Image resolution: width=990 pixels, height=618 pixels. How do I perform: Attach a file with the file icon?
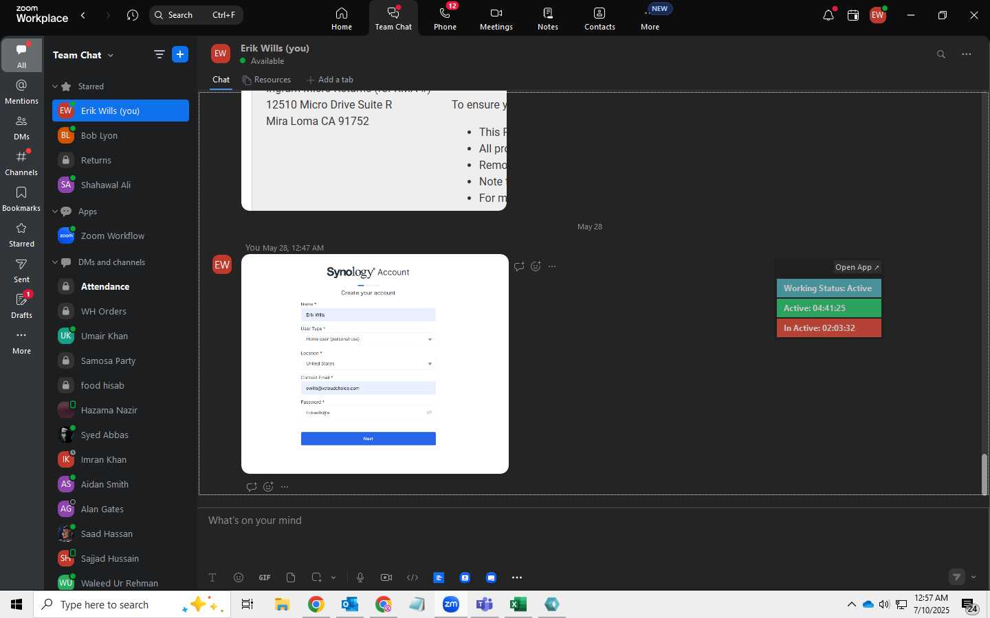click(291, 577)
